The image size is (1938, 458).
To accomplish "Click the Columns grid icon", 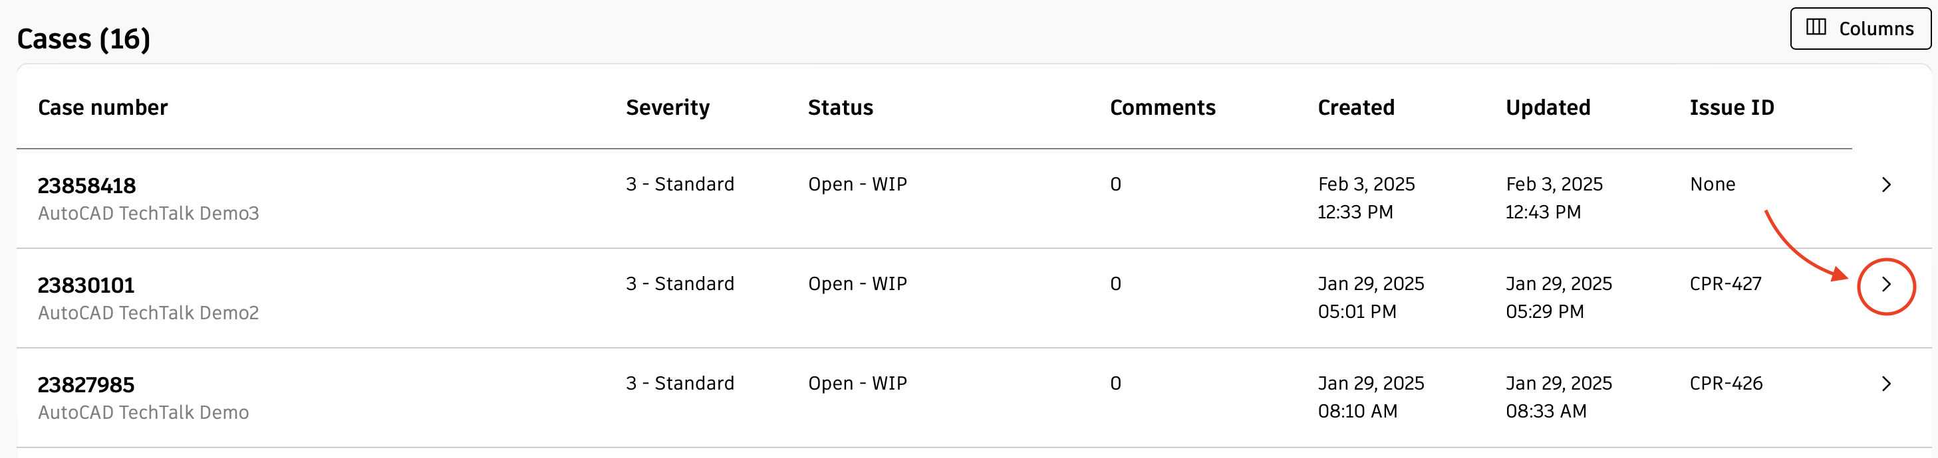I will click(x=1816, y=28).
